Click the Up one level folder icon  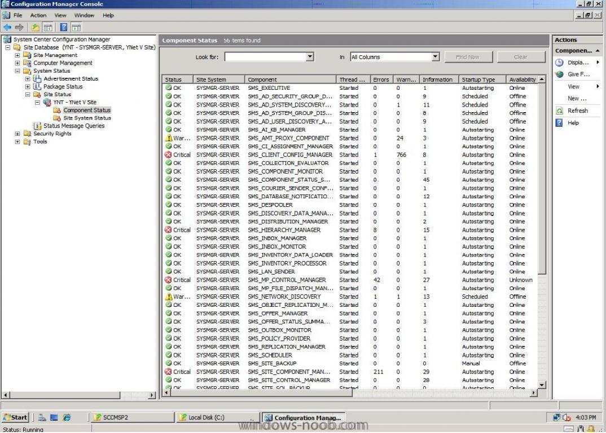pos(36,28)
